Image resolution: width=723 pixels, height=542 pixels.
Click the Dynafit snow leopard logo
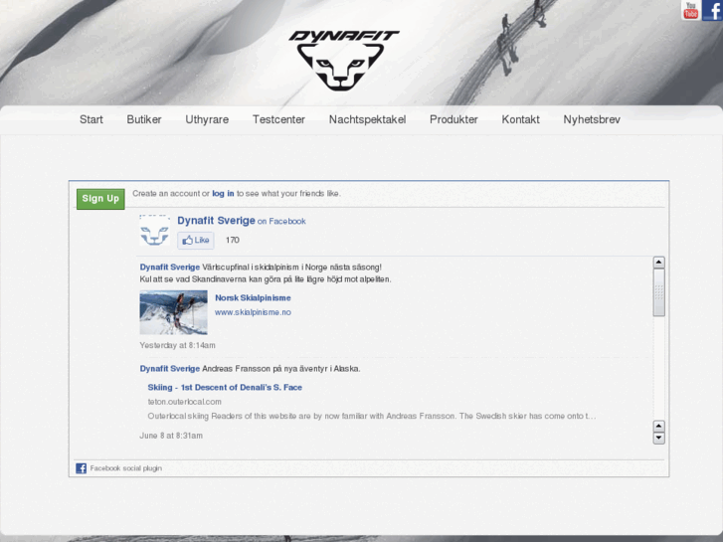click(343, 60)
